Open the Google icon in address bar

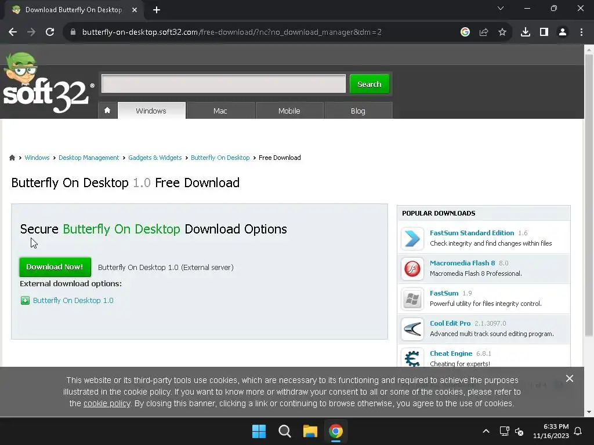point(465,32)
